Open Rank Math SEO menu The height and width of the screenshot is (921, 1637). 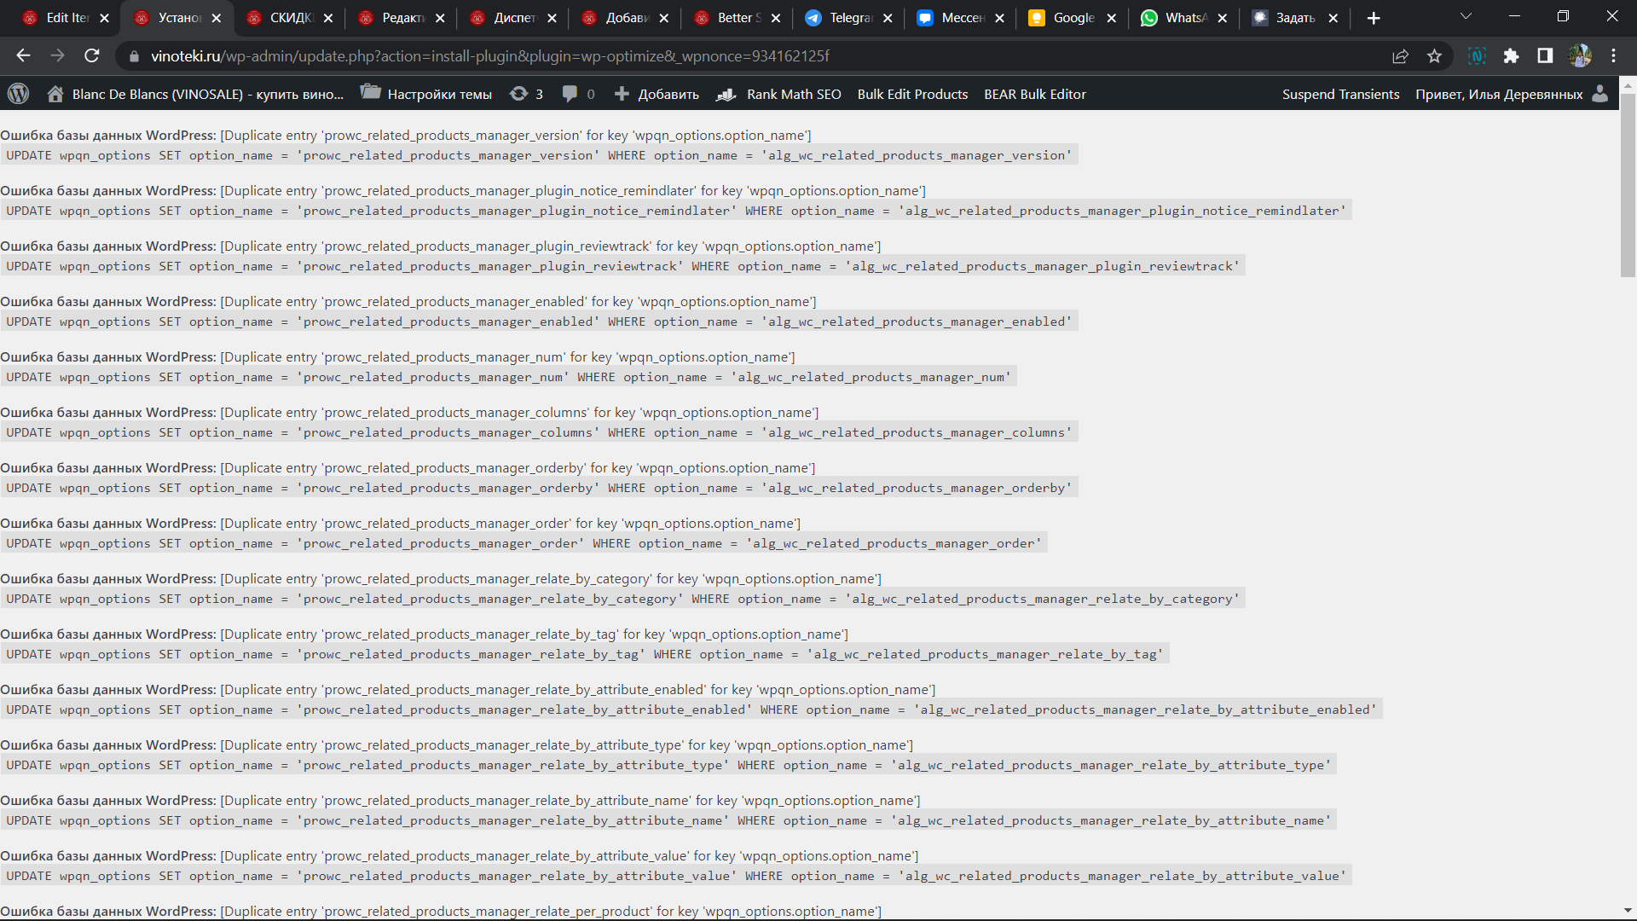[794, 95]
